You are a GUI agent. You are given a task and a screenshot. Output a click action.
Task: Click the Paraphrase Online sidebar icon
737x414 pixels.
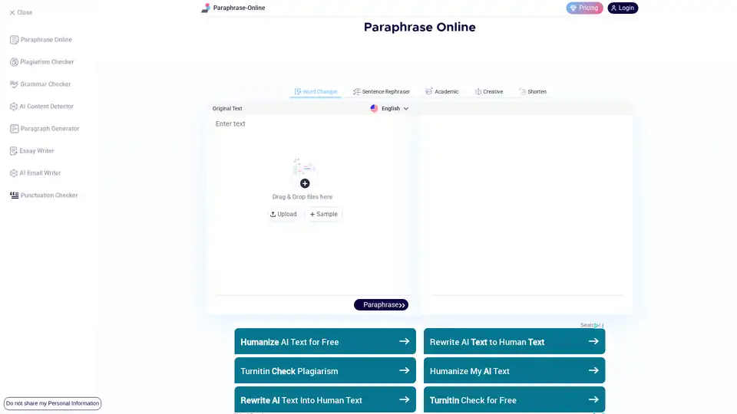click(14, 40)
